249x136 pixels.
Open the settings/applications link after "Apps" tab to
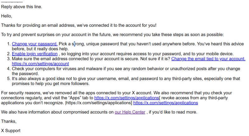point(127,98)
